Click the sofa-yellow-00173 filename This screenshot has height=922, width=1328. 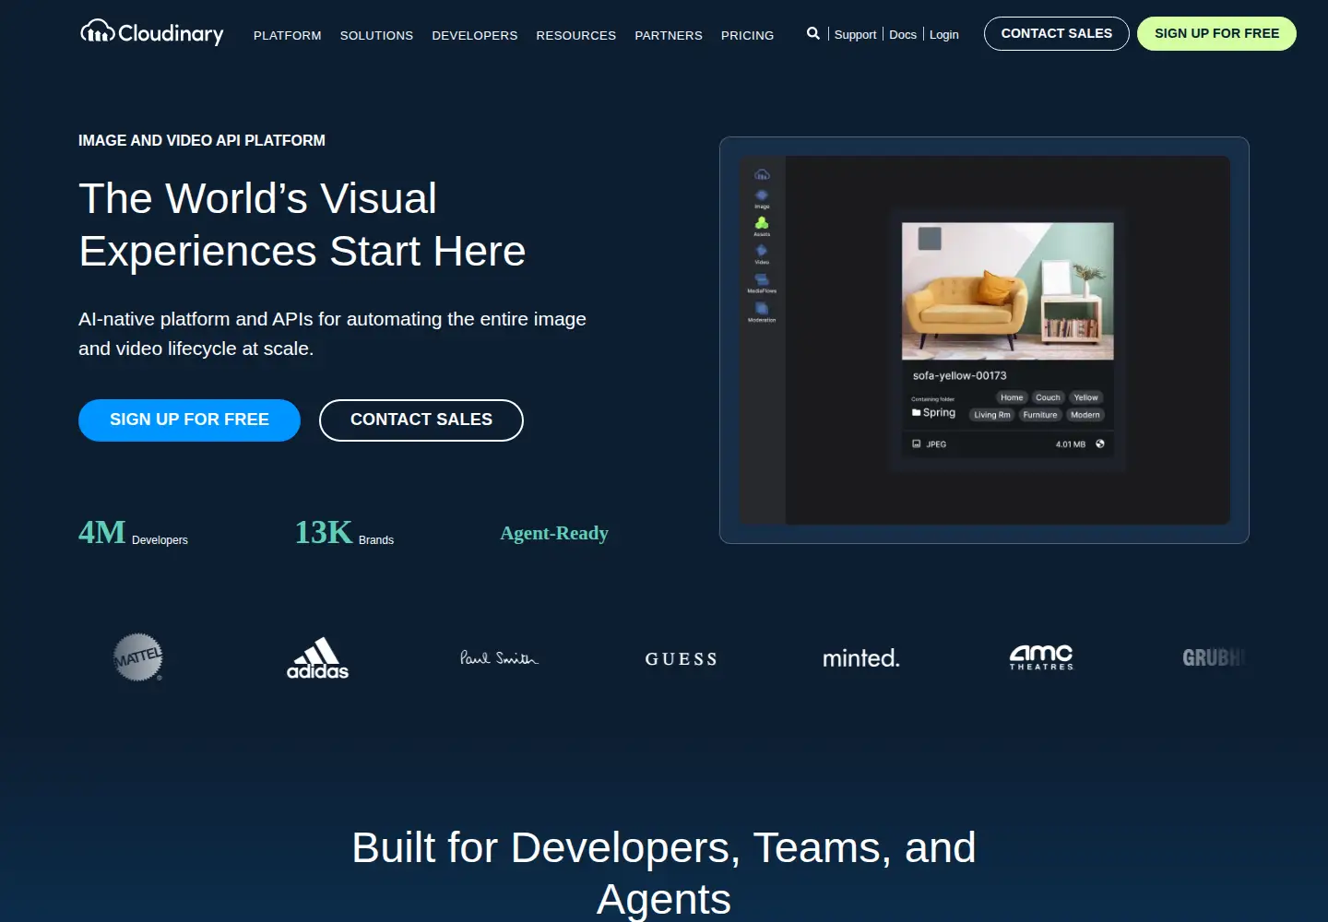click(x=960, y=375)
